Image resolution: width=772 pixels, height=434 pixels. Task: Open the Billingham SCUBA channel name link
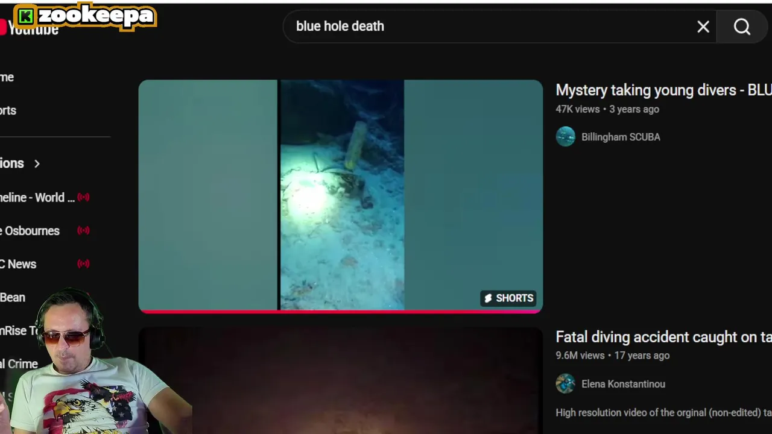coord(621,137)
